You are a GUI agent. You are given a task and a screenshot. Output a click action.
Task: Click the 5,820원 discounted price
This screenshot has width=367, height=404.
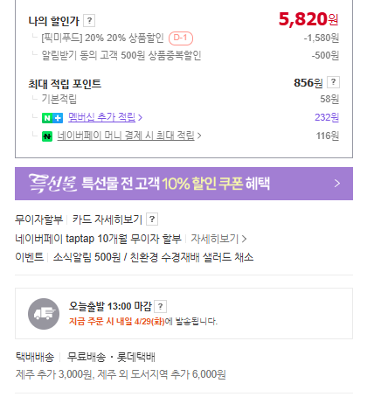[x=308, y=19]
